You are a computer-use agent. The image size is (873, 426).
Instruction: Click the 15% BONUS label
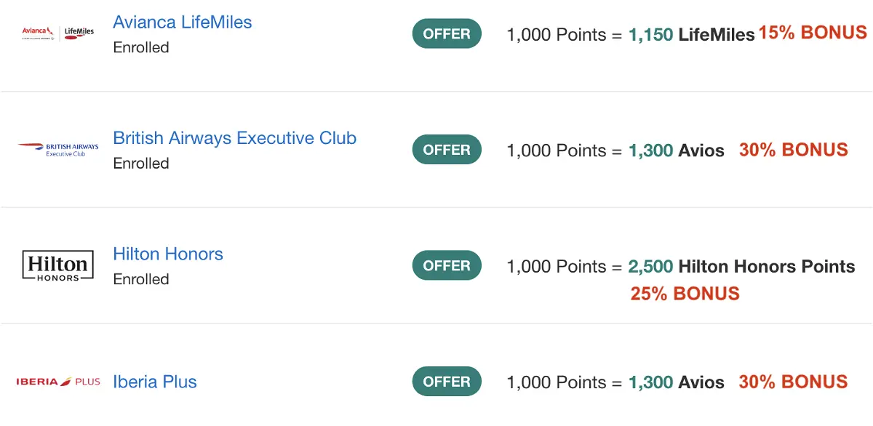(x=813, y=33)
